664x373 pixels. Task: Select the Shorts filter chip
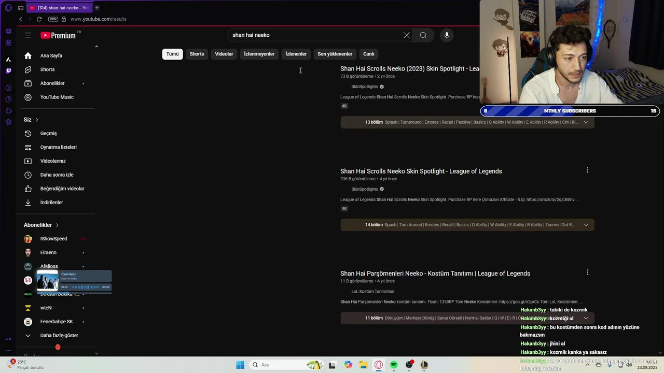click(197, 54)
